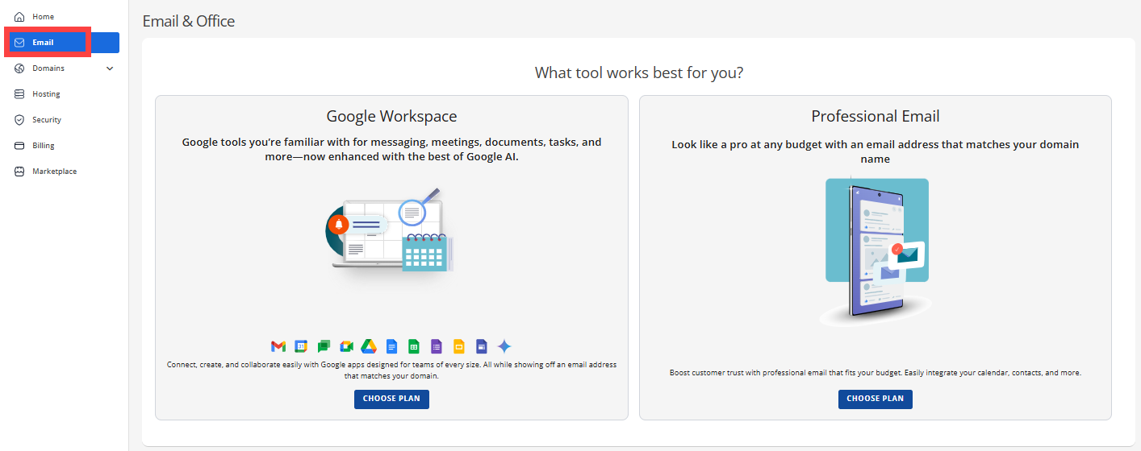Choose plan for Professional Email
The width and height of the screenshot is (1141, 451).
875,399
